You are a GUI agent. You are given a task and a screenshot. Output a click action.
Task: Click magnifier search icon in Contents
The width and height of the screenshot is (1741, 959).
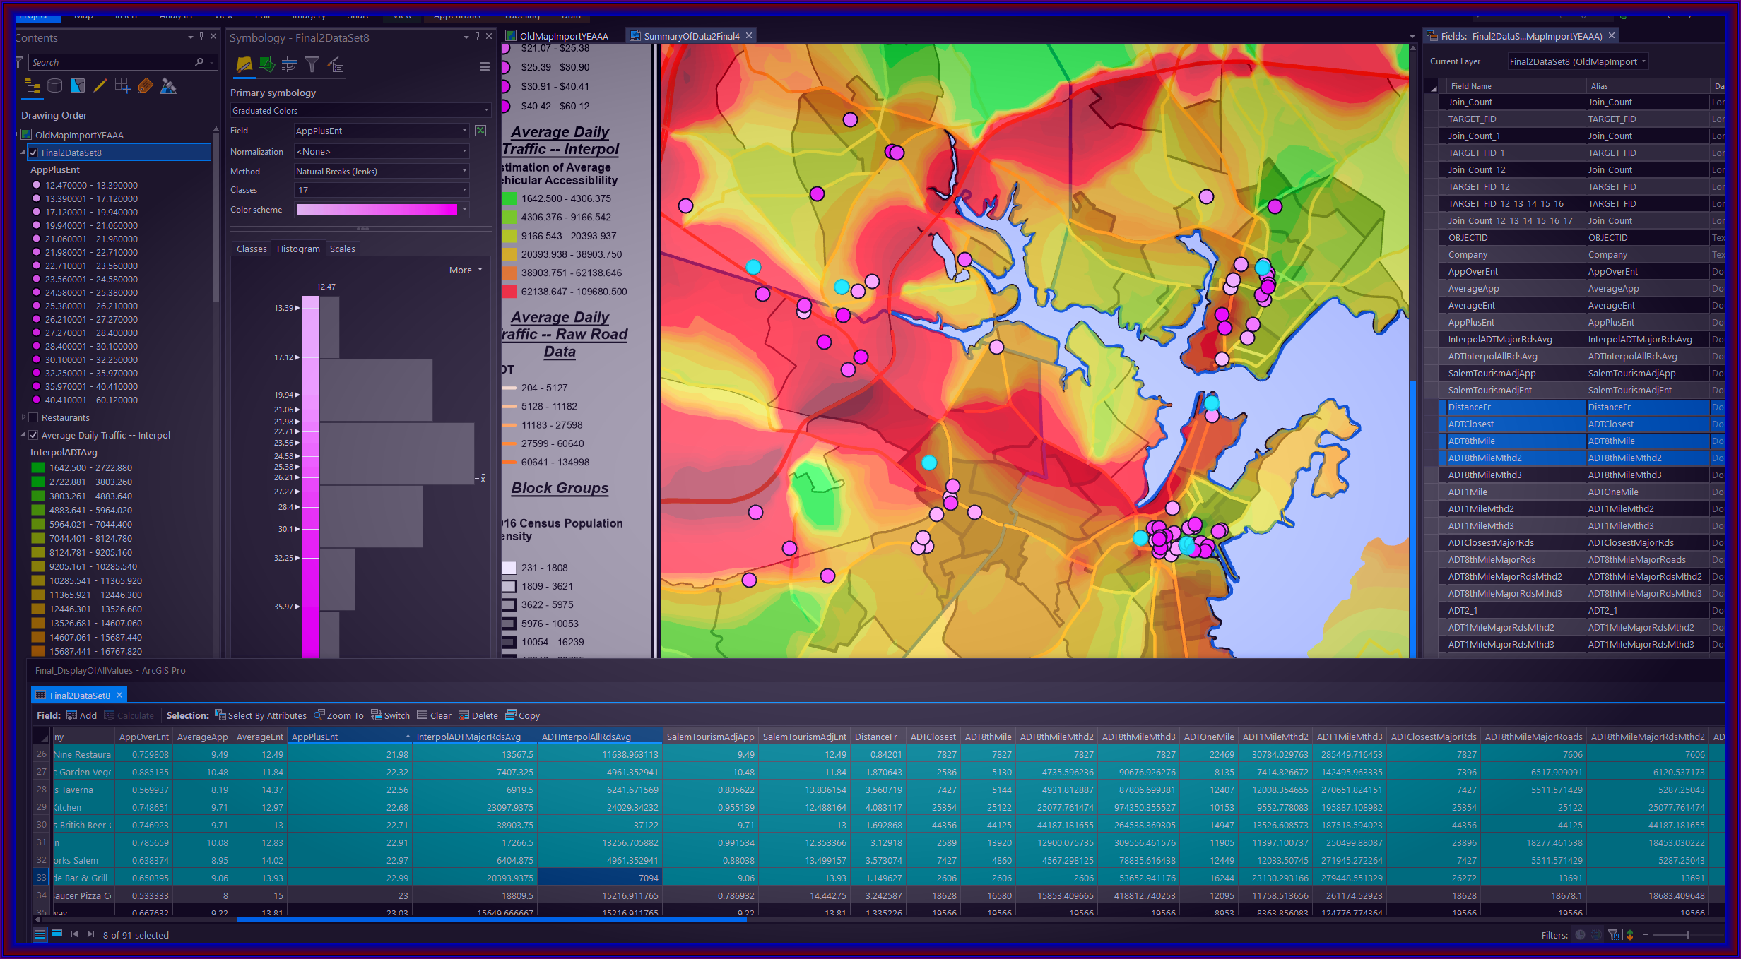(x=199, y=62)
